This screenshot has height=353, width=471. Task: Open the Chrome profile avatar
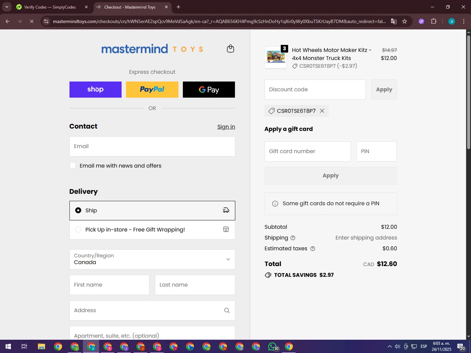[x=452, y=21]
